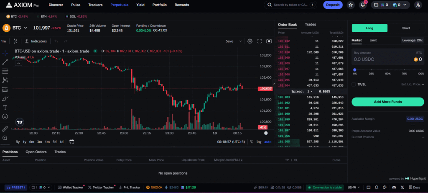Image resolution: width=428 pixels, height=193 pixels.
Task: Switch order side to Short
Action: (405, 28)
